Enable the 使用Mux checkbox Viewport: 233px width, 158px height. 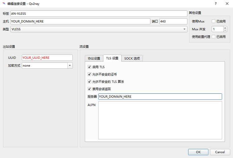point(213,21)
